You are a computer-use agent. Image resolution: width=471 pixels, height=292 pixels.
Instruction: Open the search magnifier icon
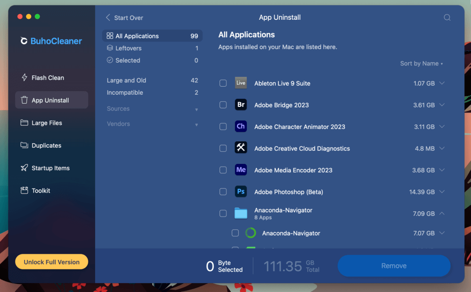tap(447, 17)
